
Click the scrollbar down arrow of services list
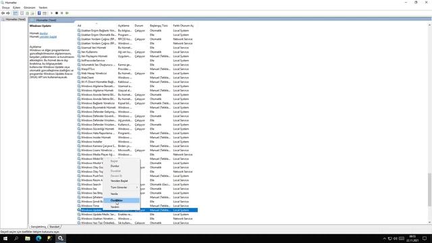point(429,222)
